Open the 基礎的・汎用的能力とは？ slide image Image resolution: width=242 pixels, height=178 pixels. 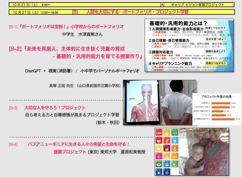(x=189, y=45)
